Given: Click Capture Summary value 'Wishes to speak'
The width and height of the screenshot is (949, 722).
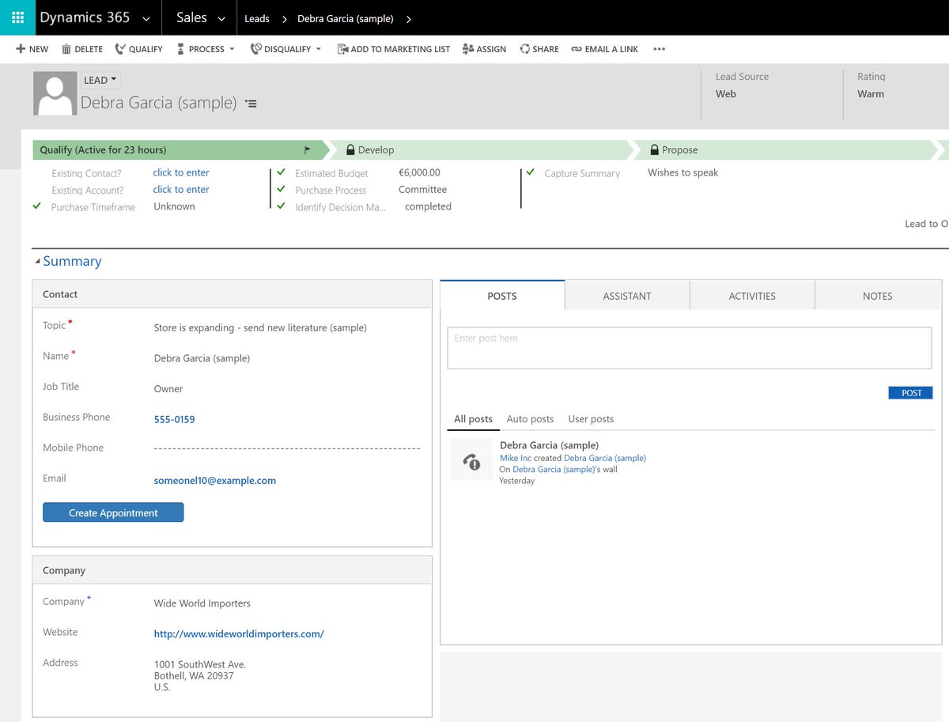Looking at the screenshot, I should coord(683,172).
